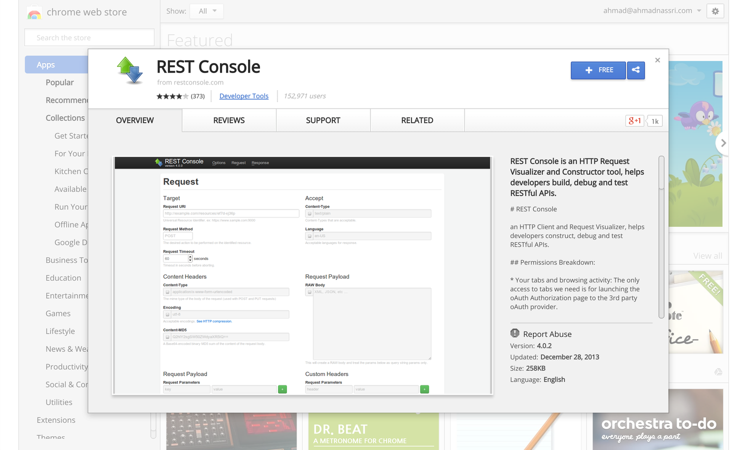Click the share icon button
This screenshot has height=450, width=745.
(x=636, y=70)
